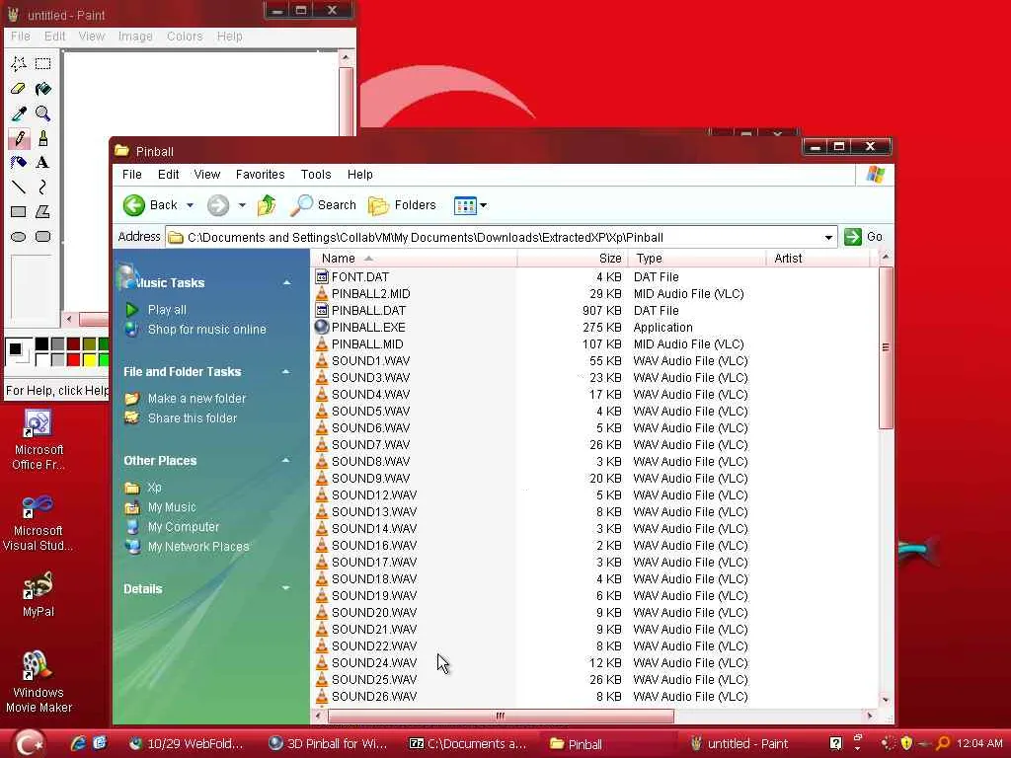Click Share this folder link
Screen dimensions: 1011x758
193,418
